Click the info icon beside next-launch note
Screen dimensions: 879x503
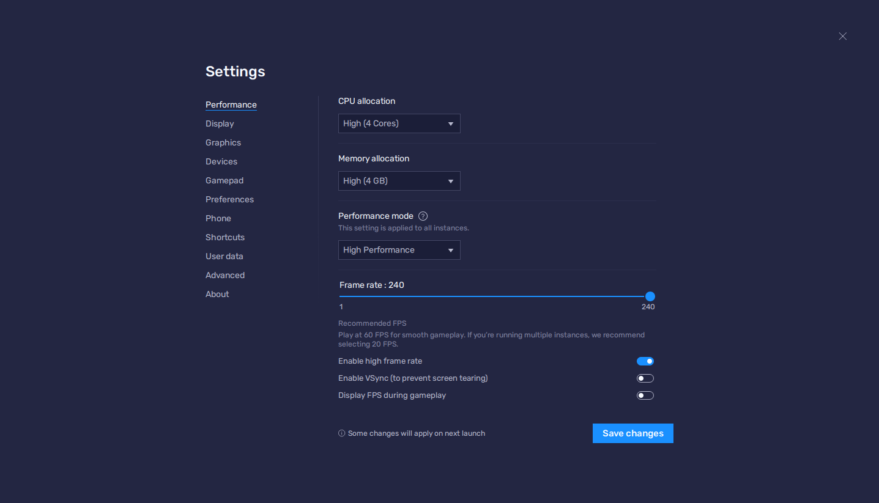coord(342,433)
